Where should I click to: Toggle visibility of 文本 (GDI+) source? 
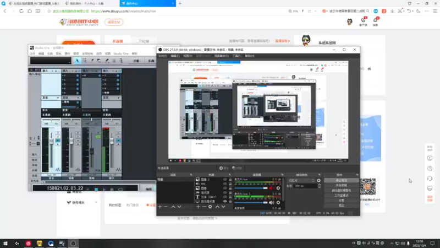pos(225,197)
